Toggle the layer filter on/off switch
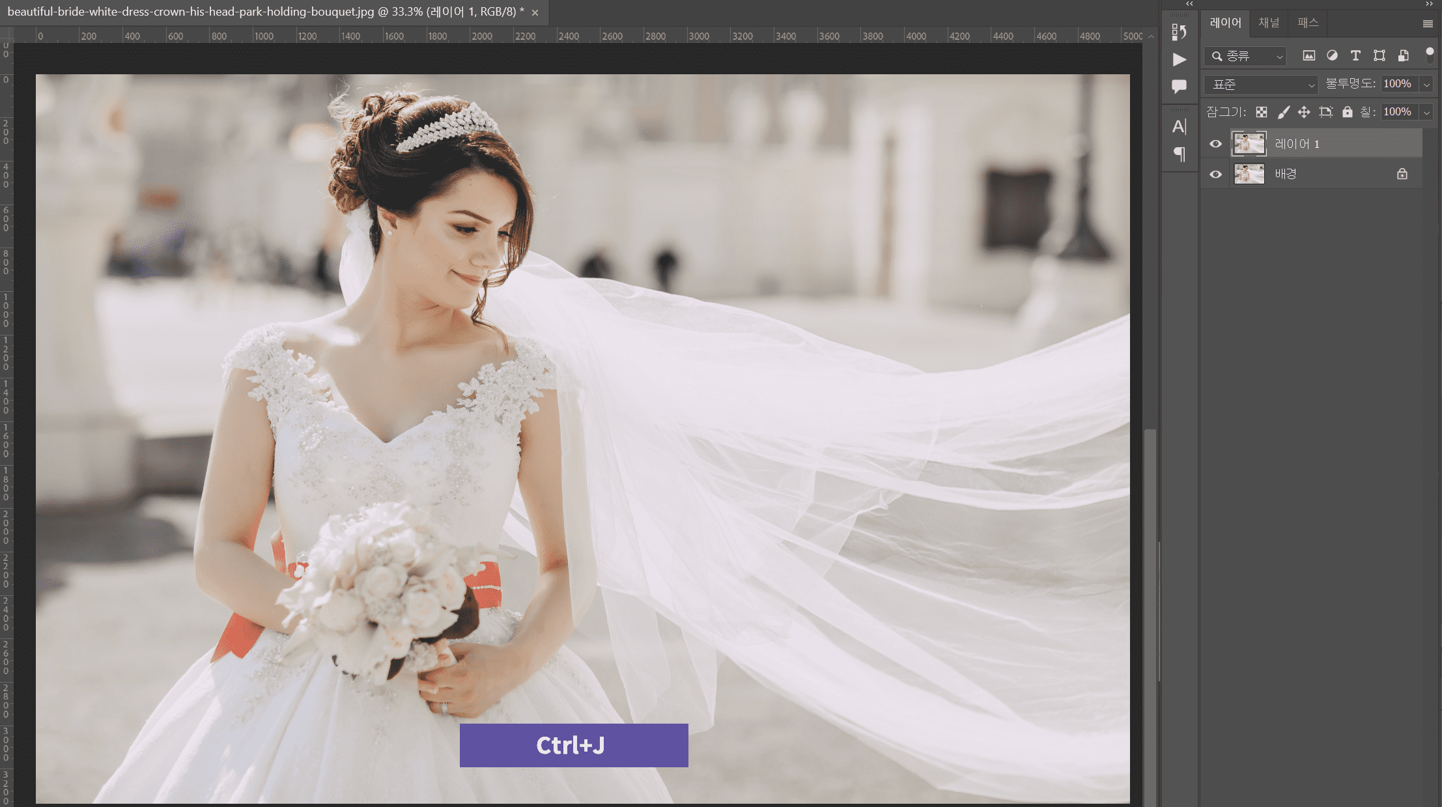The width and height of the screenshot is (1442, 807). [1430, 55]
